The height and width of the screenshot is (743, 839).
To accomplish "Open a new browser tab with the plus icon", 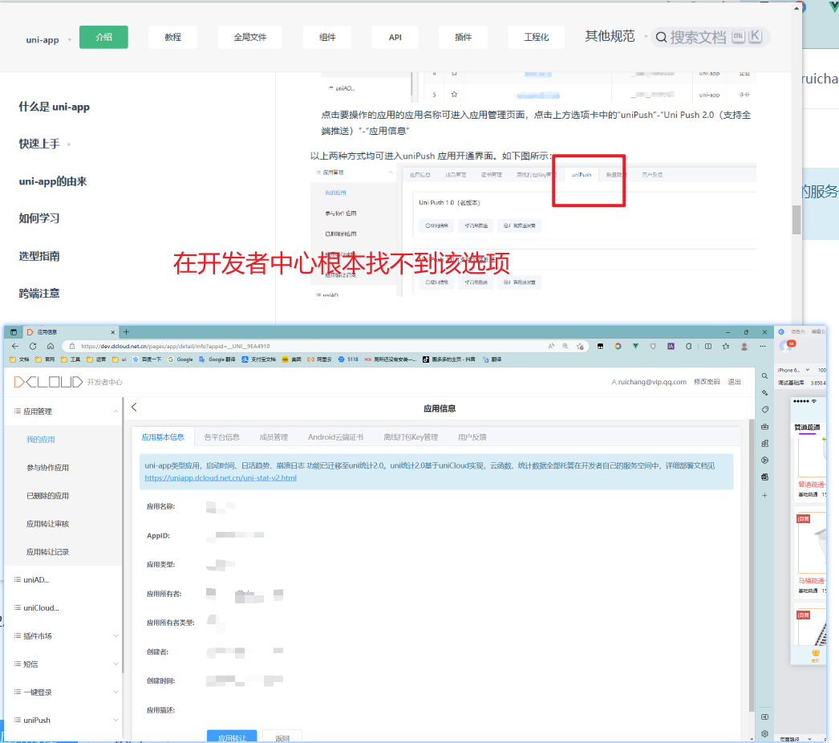I will pos(126,331).
